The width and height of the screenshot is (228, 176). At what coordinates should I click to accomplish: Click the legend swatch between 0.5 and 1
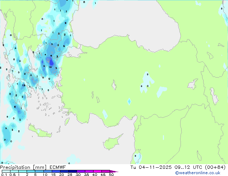pyautogui.click(x=14, y=171)
